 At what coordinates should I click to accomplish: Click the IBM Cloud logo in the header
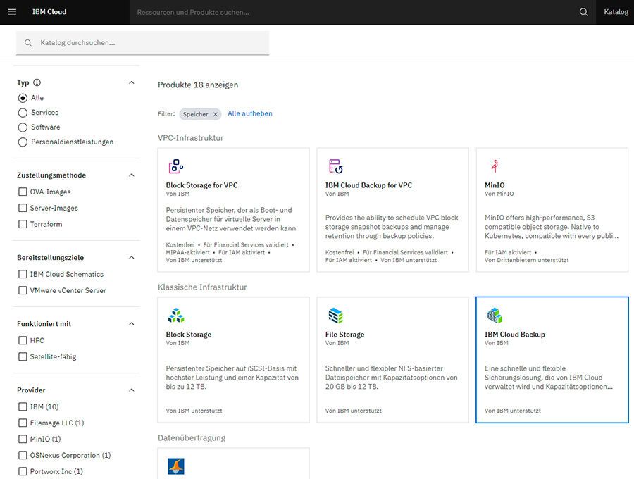[48, 11]
